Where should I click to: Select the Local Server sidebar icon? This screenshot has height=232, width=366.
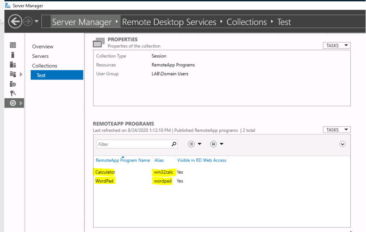13,55
